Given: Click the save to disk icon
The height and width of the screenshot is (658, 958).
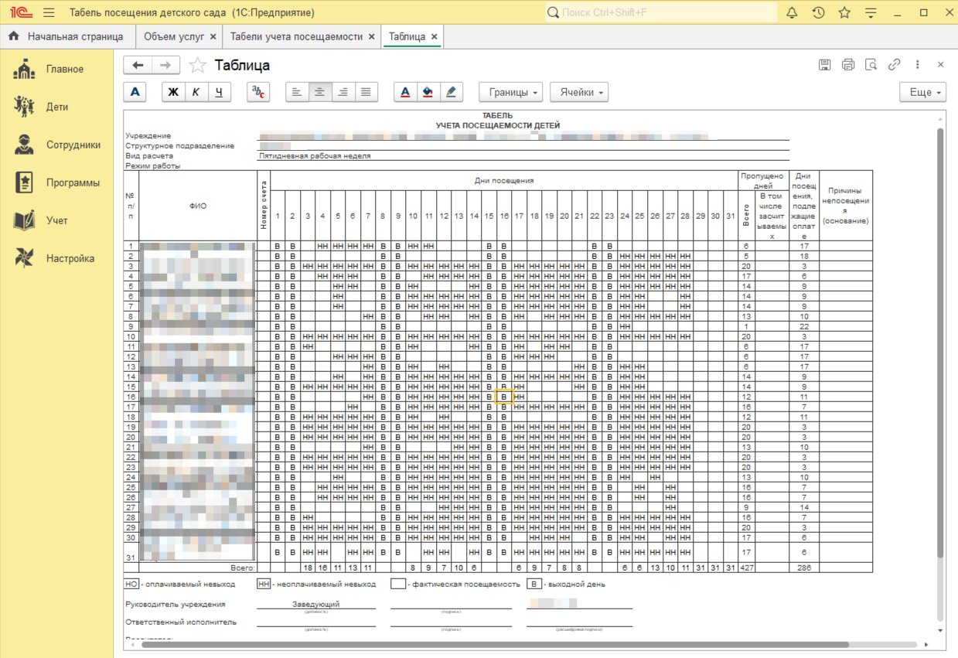Looking at the screenshot, I should point(825,65).
